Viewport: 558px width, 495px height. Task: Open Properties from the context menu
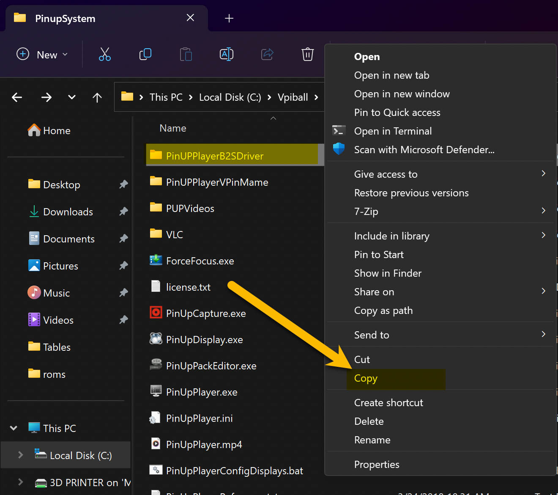click(376, 464)
